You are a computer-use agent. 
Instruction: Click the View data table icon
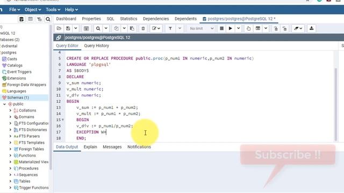[30, 19]
